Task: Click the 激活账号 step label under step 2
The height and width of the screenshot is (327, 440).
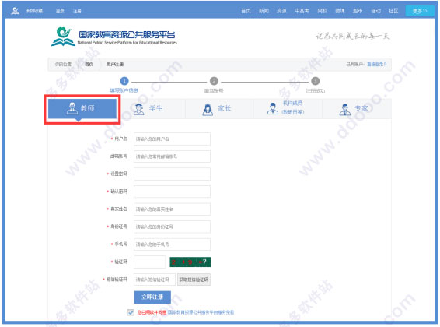Action: [214, 91]
